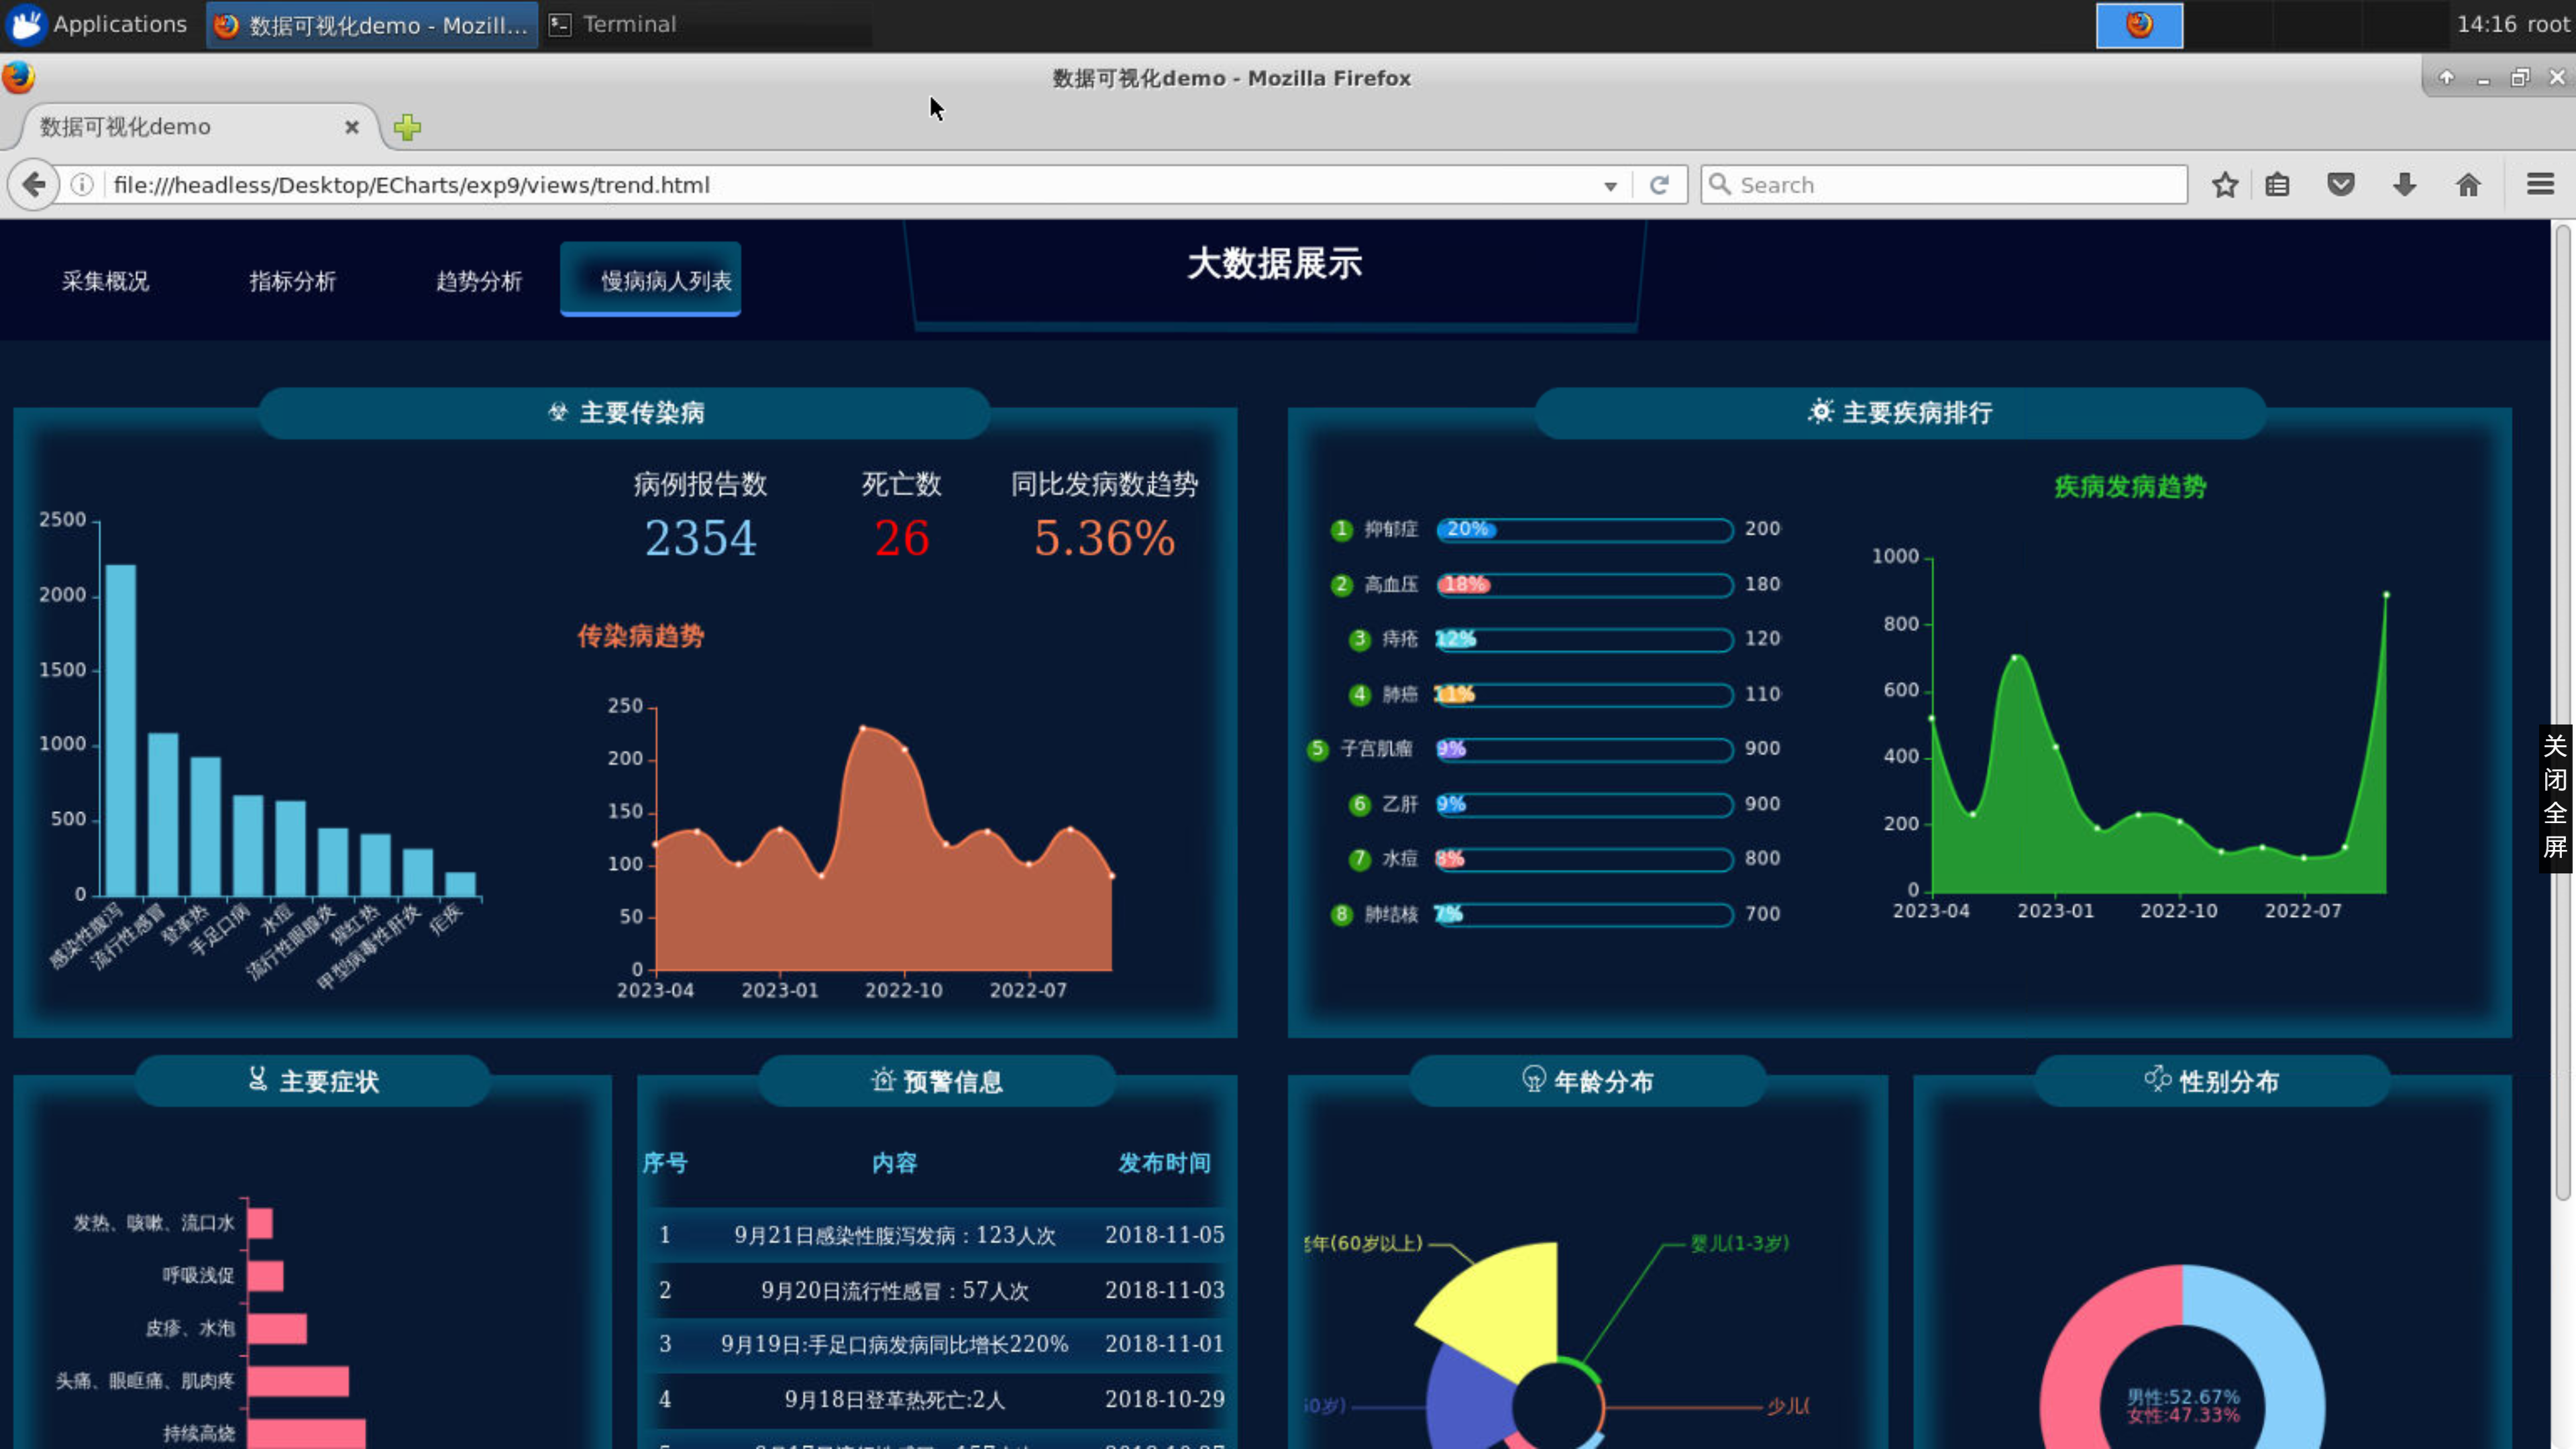Click the 流行性感冒 bar in bar chart
Screen dimensions: 2576x1449
point(163,814)
